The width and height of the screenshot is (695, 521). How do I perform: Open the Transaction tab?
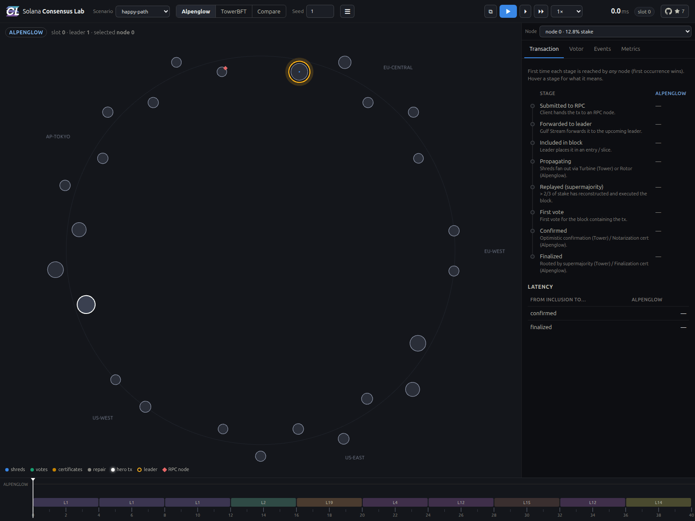pos(544,49)
